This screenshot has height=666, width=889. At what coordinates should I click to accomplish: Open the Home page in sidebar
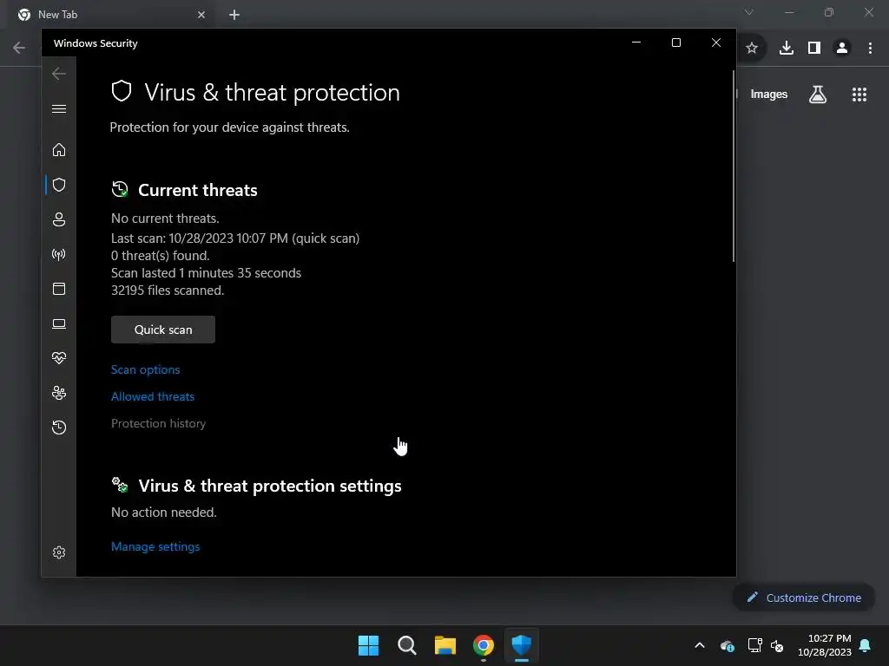click(x=59, y=149)
